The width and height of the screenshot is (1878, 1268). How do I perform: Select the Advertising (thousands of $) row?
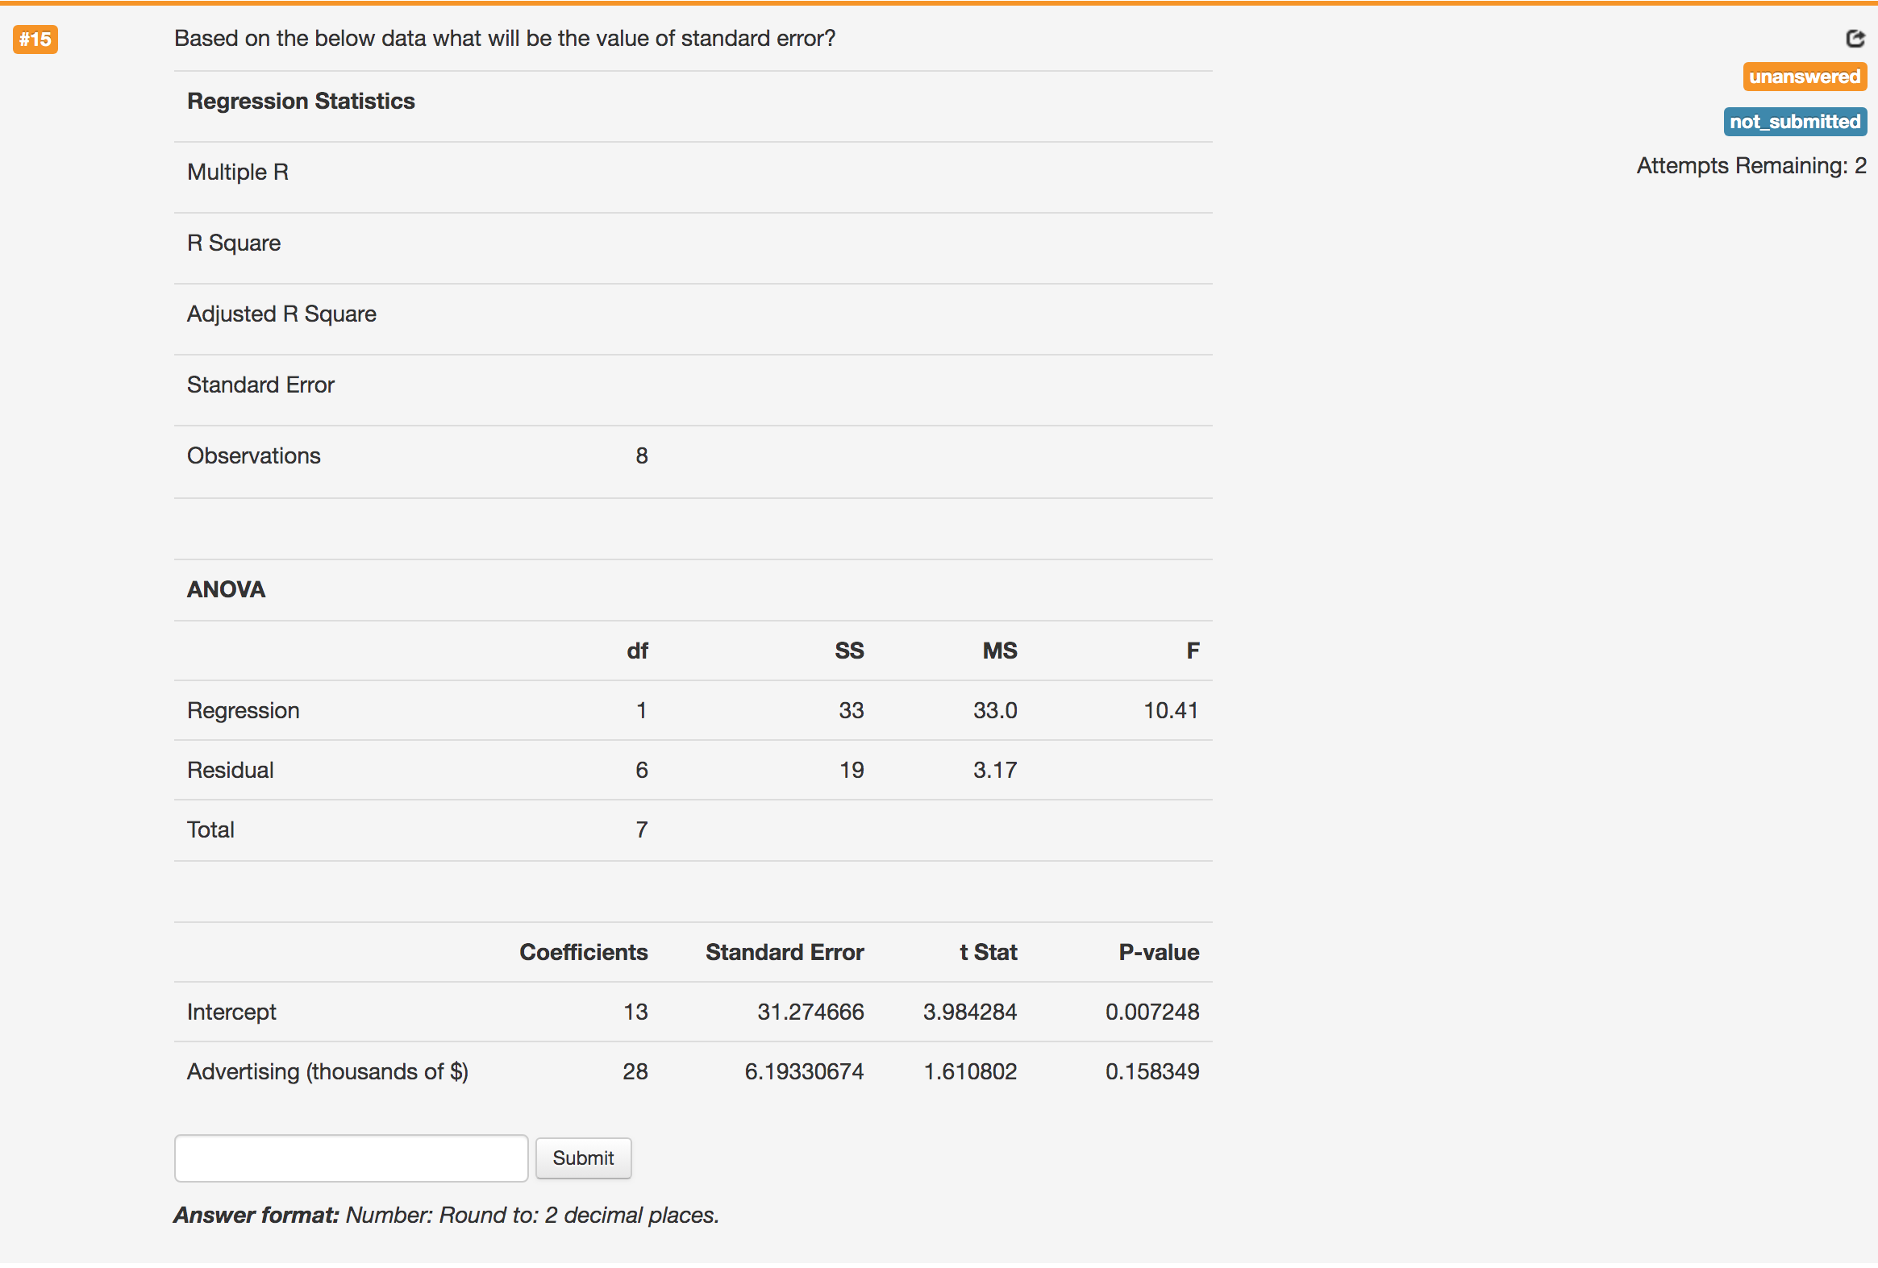328,1071
